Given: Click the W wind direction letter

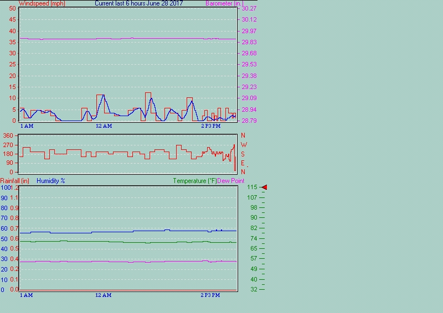Looking at the screenshot, I should point(243,145).
